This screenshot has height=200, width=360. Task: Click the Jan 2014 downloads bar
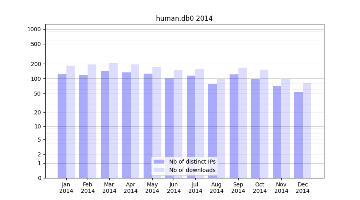(71, 122)
